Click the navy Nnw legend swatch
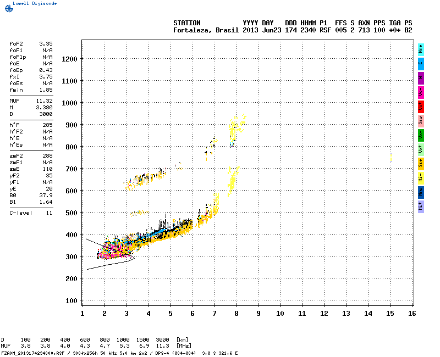This screenshot has width=440, height=357. [421, 193]
